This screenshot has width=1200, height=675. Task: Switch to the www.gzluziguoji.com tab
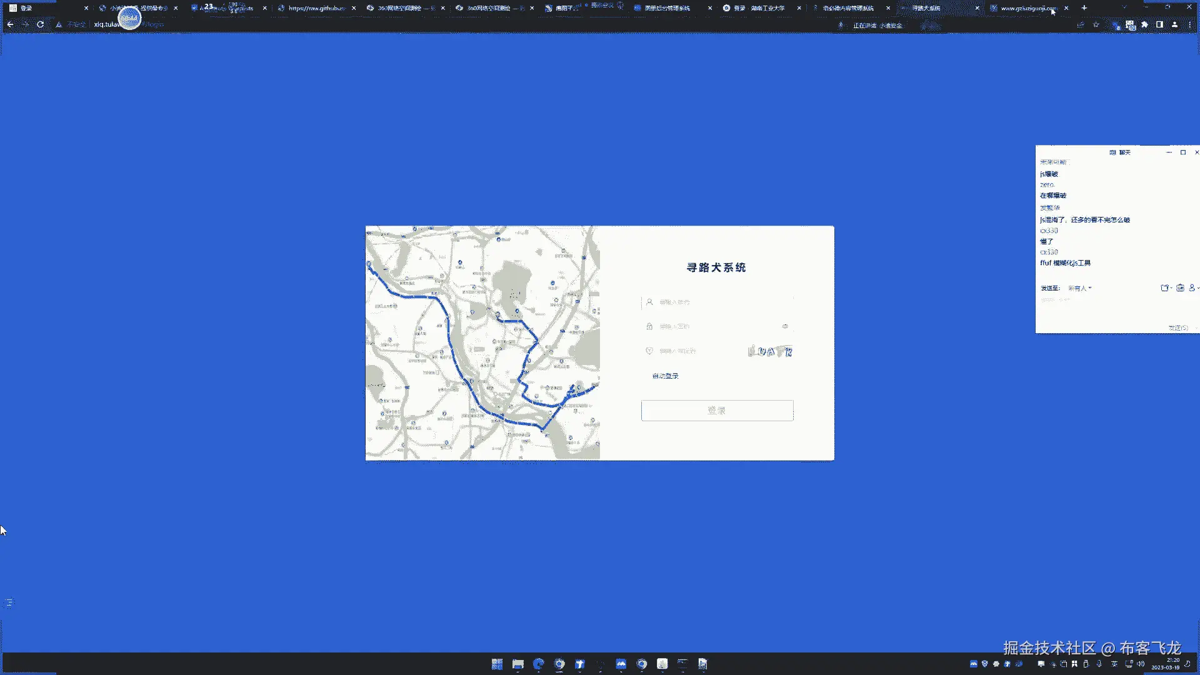pos(1028,8)
